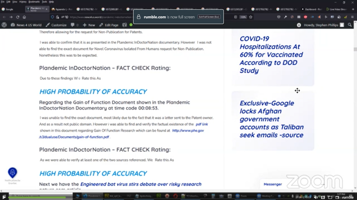The height and width of the screenshot is (200, 357).
Task: Open the Messenger chat button
Action: [273, 184]
